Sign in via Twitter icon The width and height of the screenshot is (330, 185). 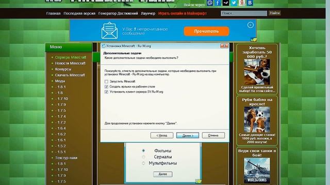pos(234,3)
